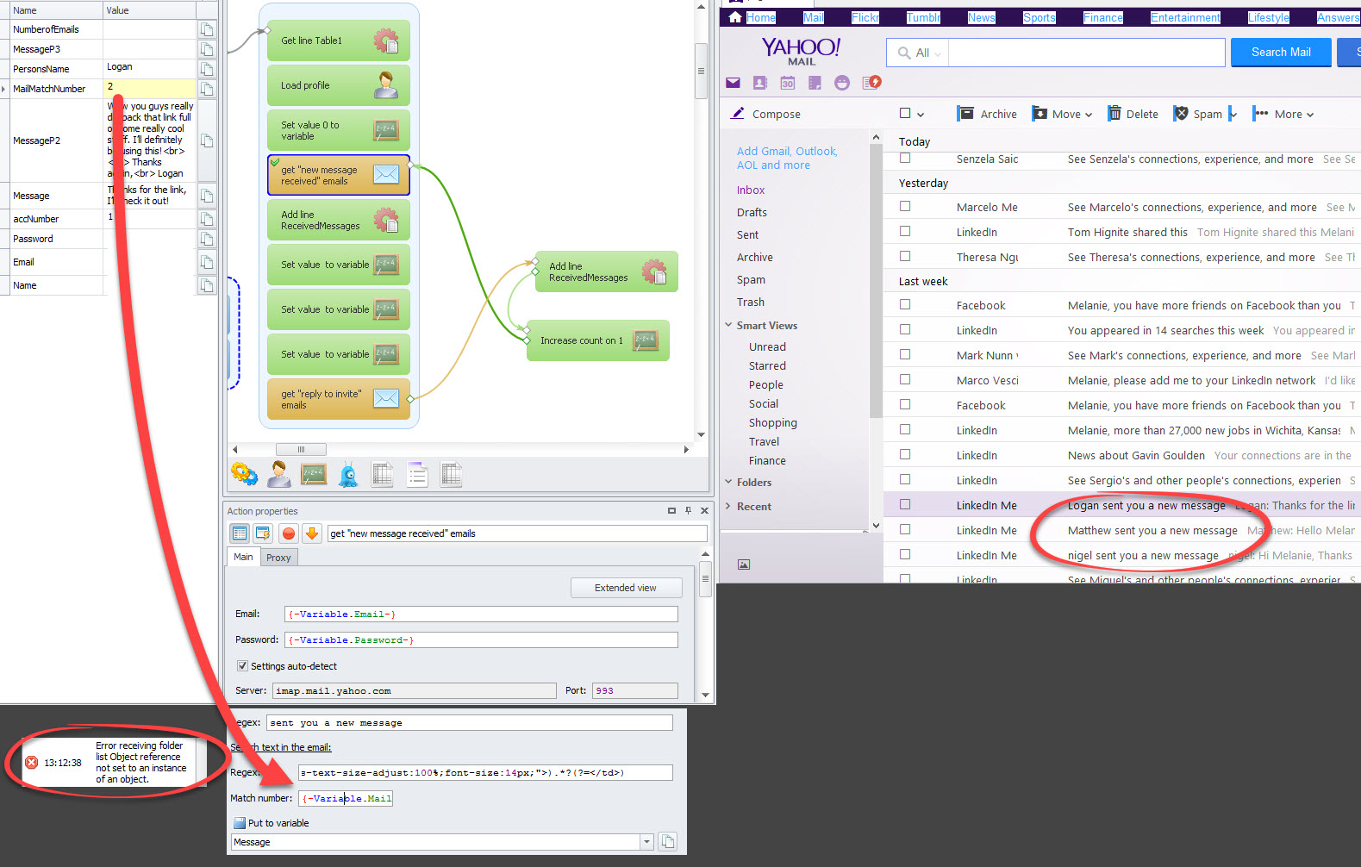Collapse the Smart Views section
This screenshot has width=1361, height=867.
click(729, 325)
